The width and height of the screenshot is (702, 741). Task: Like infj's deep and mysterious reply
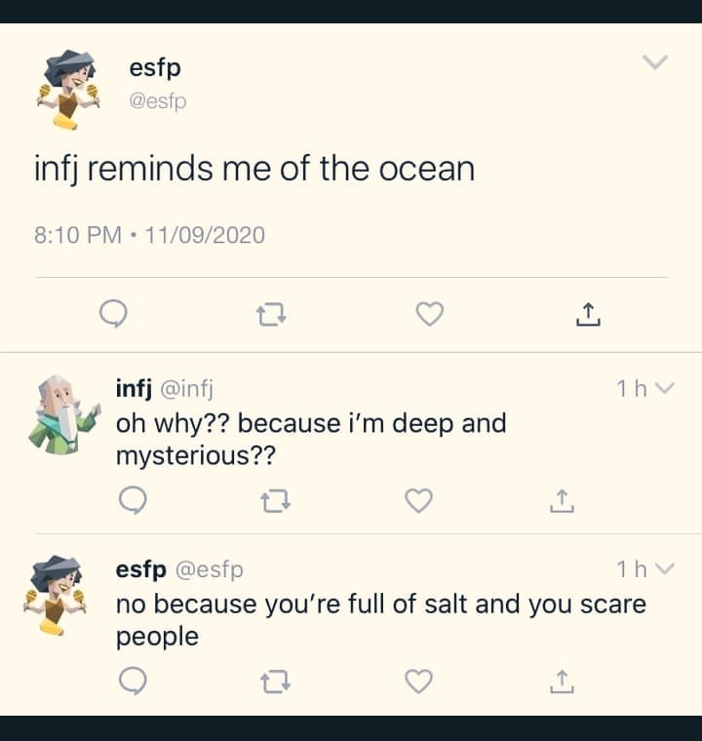click(418, 500)
